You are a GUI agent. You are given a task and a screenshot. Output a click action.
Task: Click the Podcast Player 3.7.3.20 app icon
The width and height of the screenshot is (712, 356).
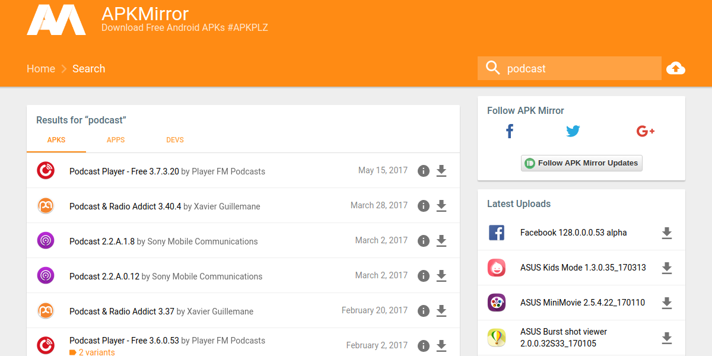point(46,171)
